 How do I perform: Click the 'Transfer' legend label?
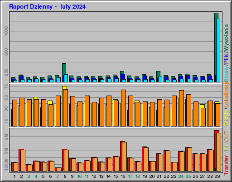(227, 165)
